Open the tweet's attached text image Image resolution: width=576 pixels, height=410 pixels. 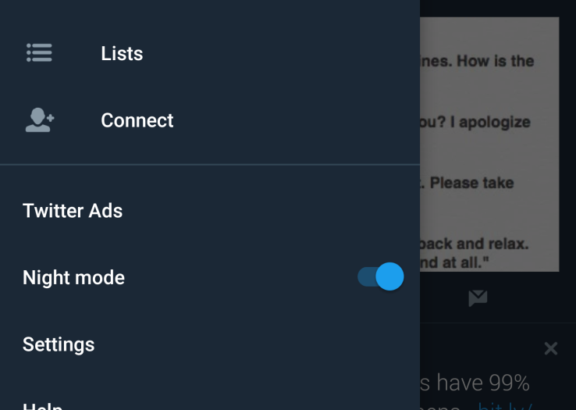click(489, 144)
